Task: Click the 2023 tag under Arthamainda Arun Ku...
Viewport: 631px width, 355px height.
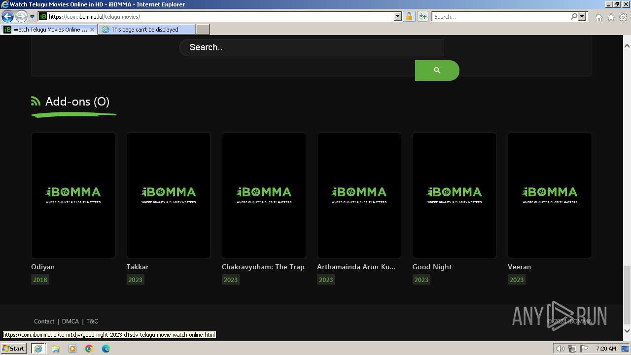Action: pyautogui.click(x=326, y=280)
